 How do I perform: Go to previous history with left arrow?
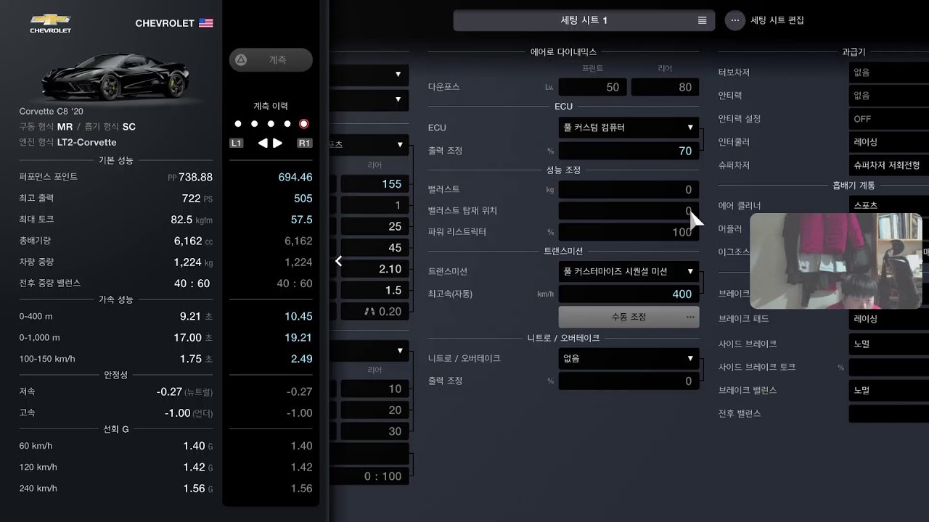(x=263, y=144)
